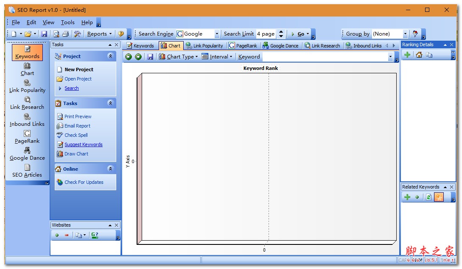Open the Interval dropdown
462x269 pixels.
217,56
